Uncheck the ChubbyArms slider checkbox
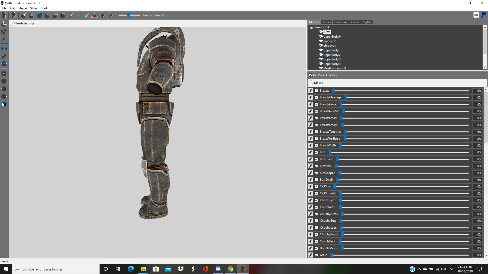This screenshot has height=274, width=488. 316,214
